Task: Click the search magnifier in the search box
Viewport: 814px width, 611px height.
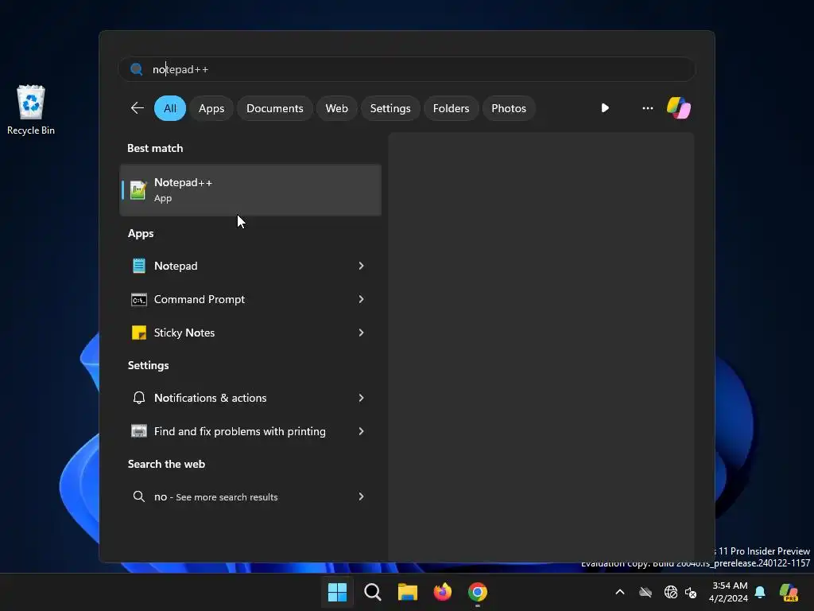Action: click(x=137, y=69)
